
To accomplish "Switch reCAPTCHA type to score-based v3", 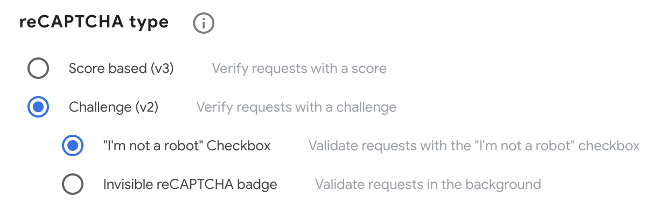I will pyautogui.click(x=38, y=69).
